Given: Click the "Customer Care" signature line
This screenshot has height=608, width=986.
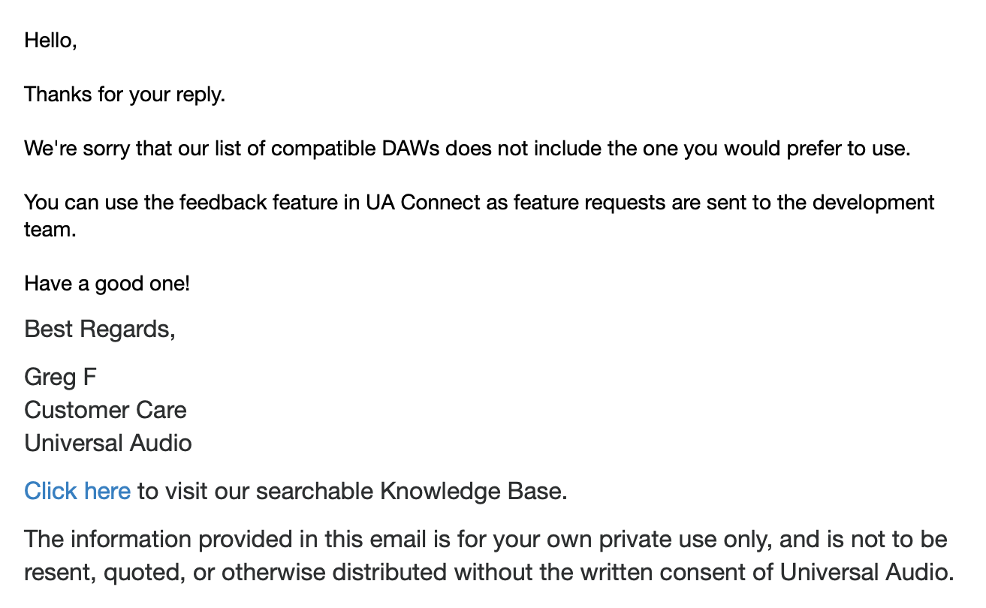Looking at the screenshot, I should click(105, 410).
